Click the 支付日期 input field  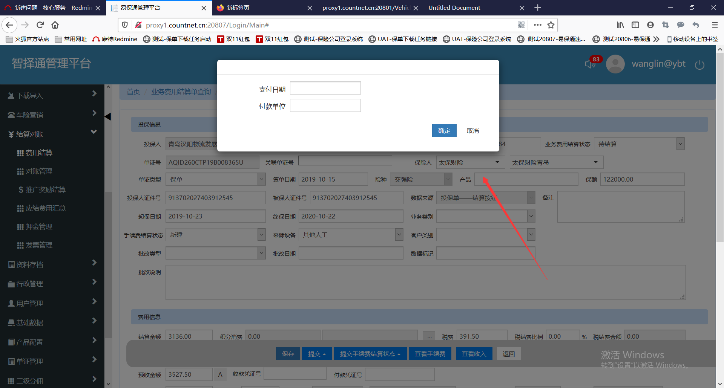click(x=325, y=88)
